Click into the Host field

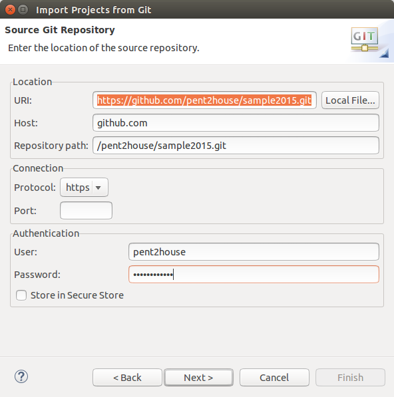point(236,123)
